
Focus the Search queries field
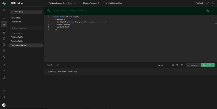(26, 28)
